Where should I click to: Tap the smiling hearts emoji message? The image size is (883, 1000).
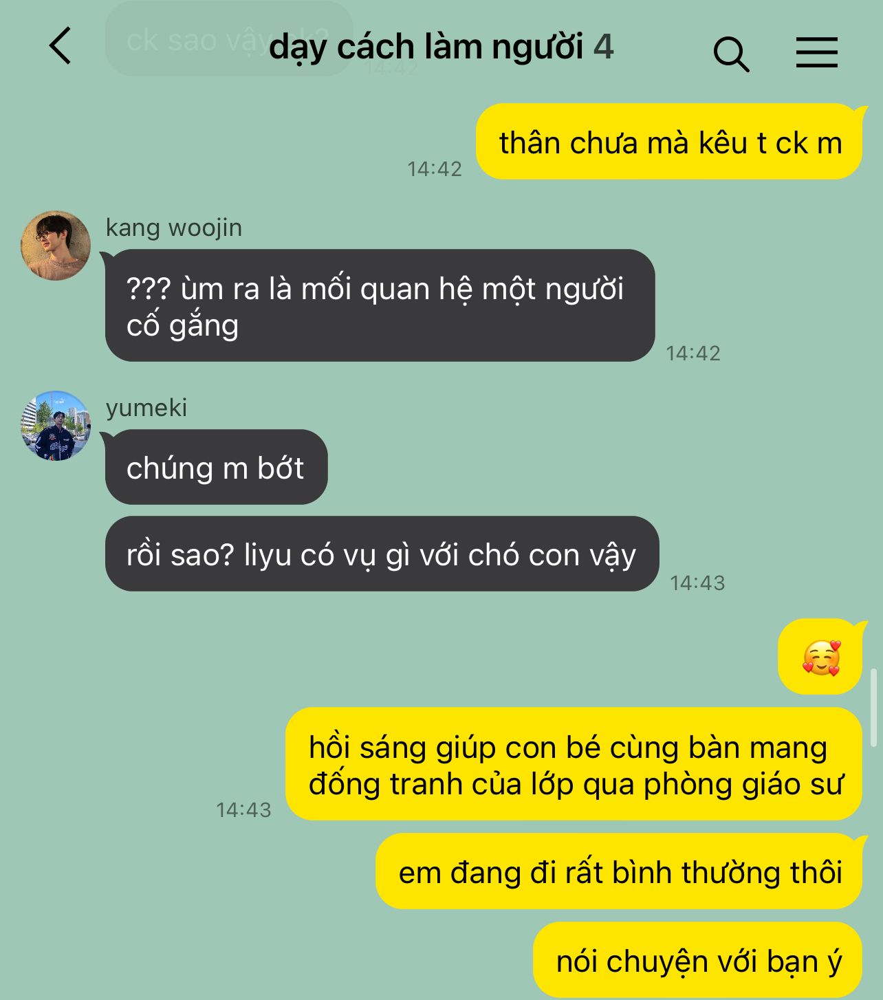(820, 657)
